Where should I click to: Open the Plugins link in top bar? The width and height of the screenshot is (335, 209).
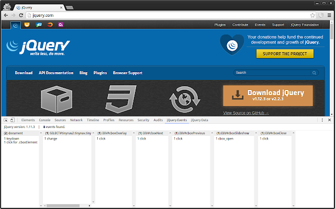[x=220, y=25]
